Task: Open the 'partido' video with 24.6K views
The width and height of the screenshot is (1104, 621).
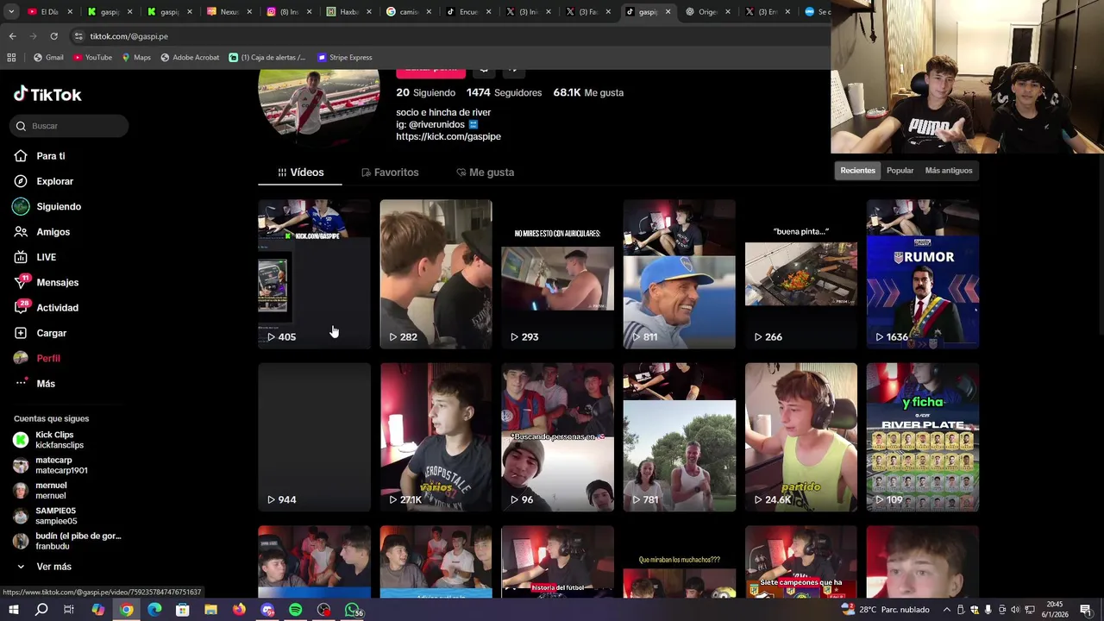Action: tap(800, 437)
